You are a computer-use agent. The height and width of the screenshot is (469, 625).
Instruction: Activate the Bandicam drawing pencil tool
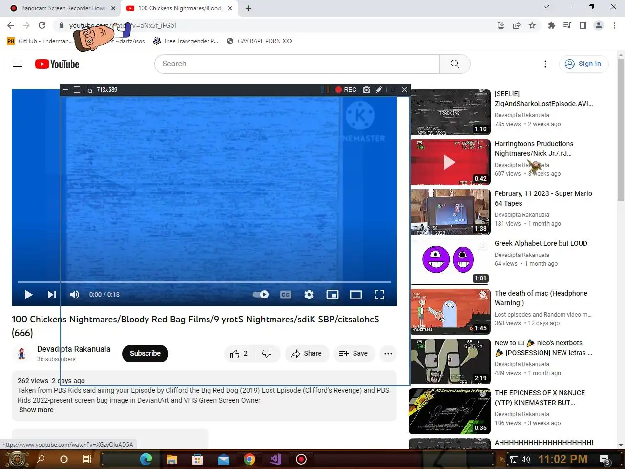379,90
